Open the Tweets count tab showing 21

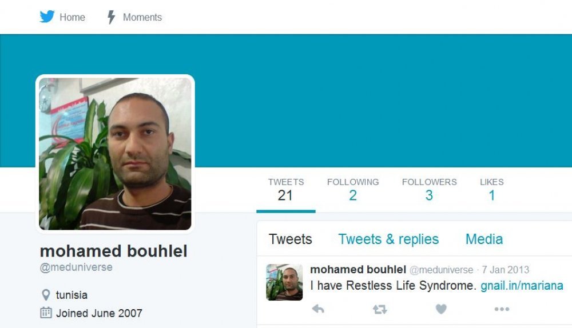(x=286, y=190)
